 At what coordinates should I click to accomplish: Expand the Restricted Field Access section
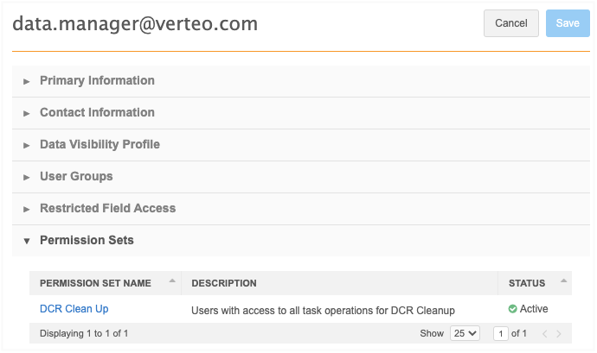pyautogui.click(x=107, y=209)
